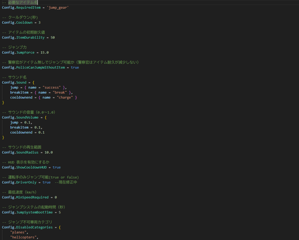The image size is (299, 240).
Task: Click SoundRadius value 10.0
Action: click(49, 152)
